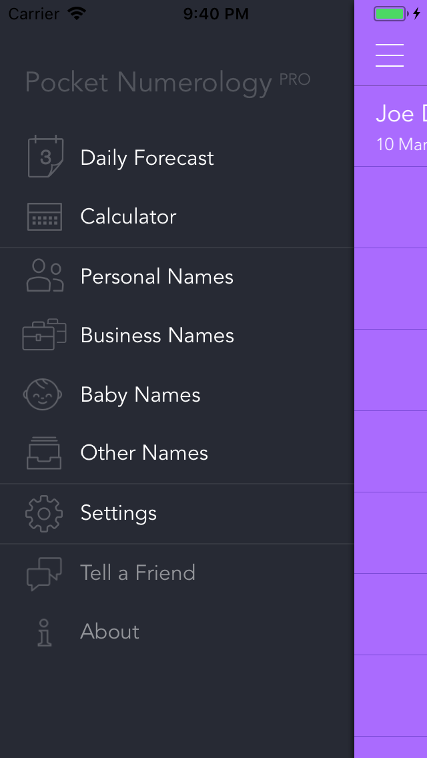Screen dimensions: 427x758
Task: Select the Tell a Friend chat bubble icon
Action: pyautogui.click(x=43, y=573)
